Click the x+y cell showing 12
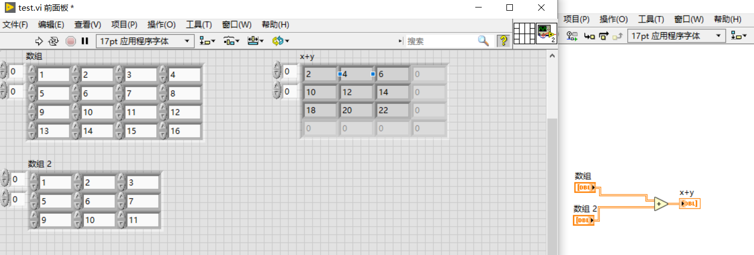The width and height of the screenshot is (754, 255). 356,92
